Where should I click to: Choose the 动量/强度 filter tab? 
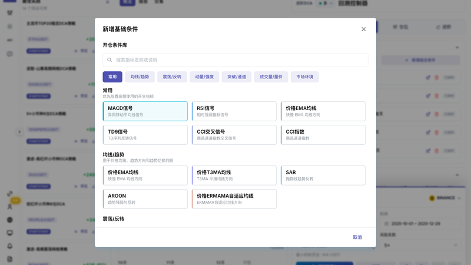(x=204, y=77)
